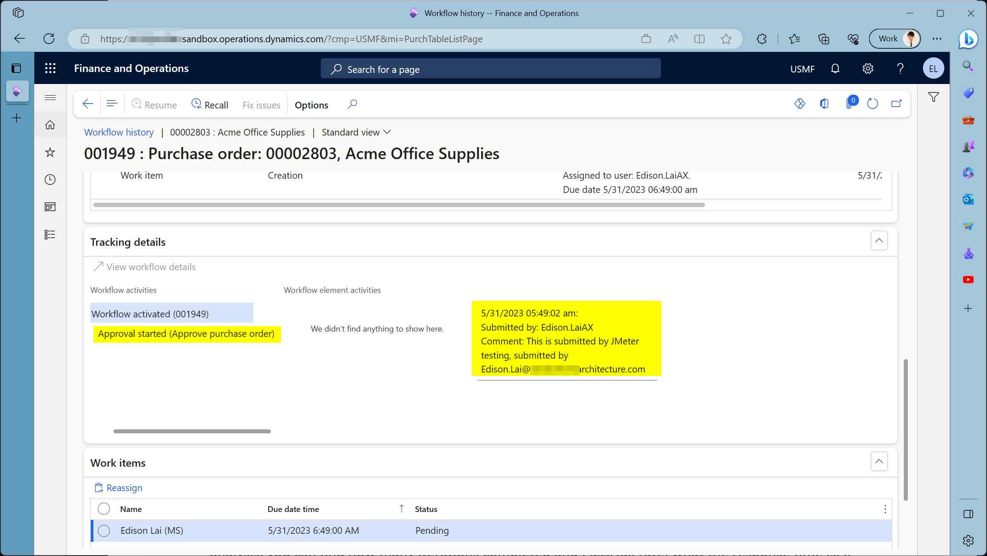Open Edge settings and more menu
This screenshot has height=556, width=987.
click(x=937, y=39)
